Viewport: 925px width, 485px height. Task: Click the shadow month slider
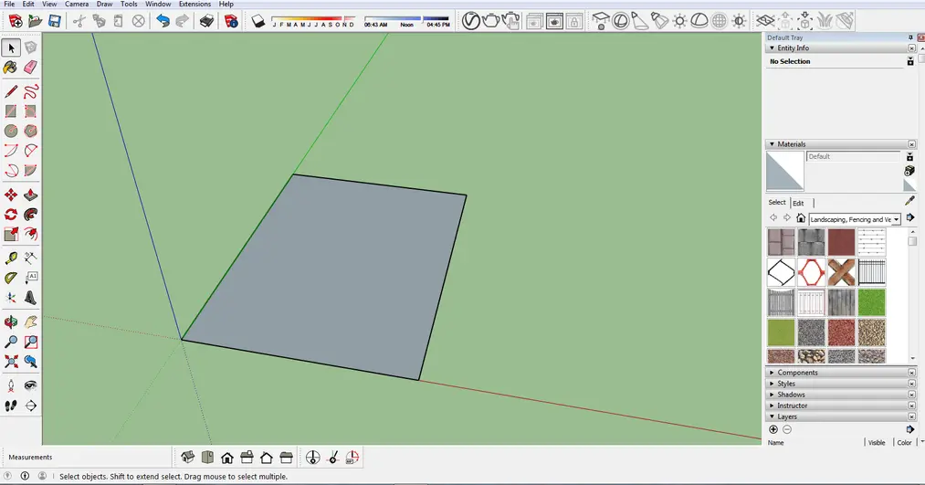(313, 22)
